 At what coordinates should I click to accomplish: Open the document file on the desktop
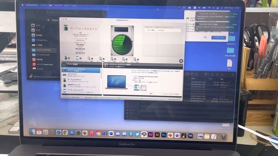(x=229, y=63)
